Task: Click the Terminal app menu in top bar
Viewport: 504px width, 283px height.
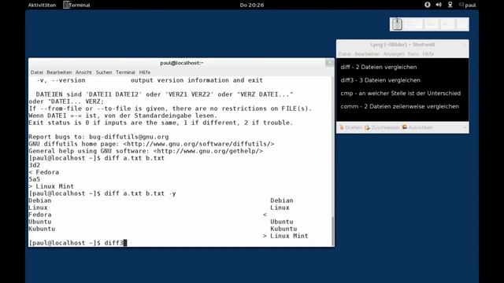Action: (77, 5)
